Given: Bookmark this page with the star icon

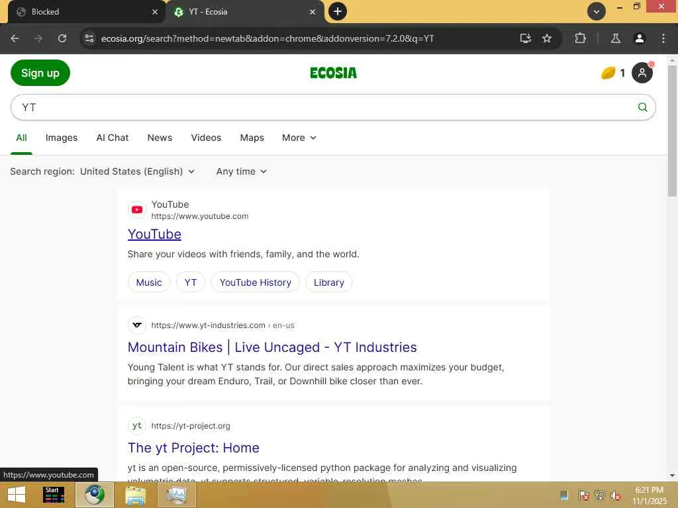Looking at the screenshot, I should pyautogui.click(x=546, y=38).
